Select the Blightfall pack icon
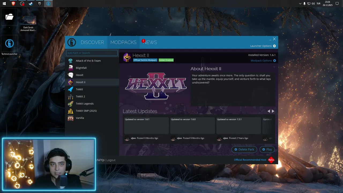Screen dimensions: 343x193 (x=70, y=68)
